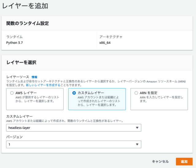
Task: Click the Python 3.7 runtime value
Action: (14, 43)
